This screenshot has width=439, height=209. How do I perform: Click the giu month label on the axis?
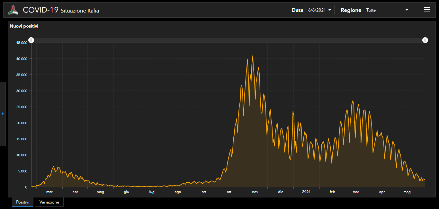[x=126, y=192]
